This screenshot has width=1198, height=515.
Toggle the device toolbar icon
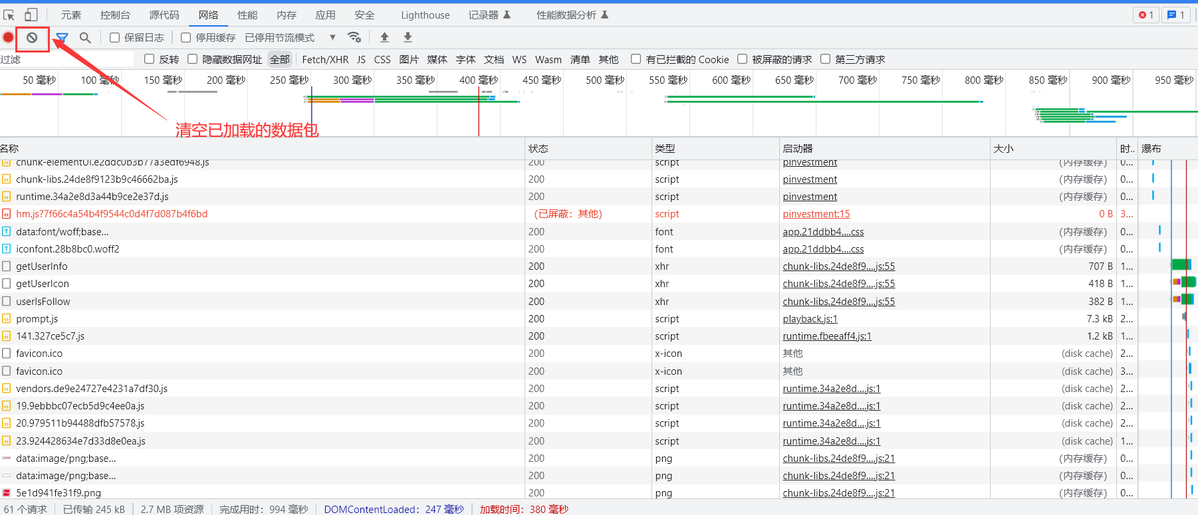pyautogui.click(x=31, y=15)
